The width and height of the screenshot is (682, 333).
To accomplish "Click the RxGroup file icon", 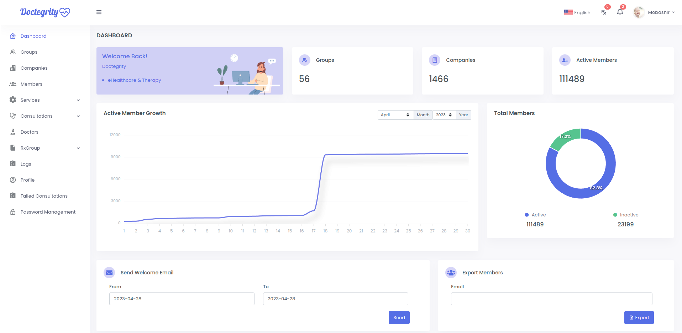I will pyautogui.click(x=13, y=148).
